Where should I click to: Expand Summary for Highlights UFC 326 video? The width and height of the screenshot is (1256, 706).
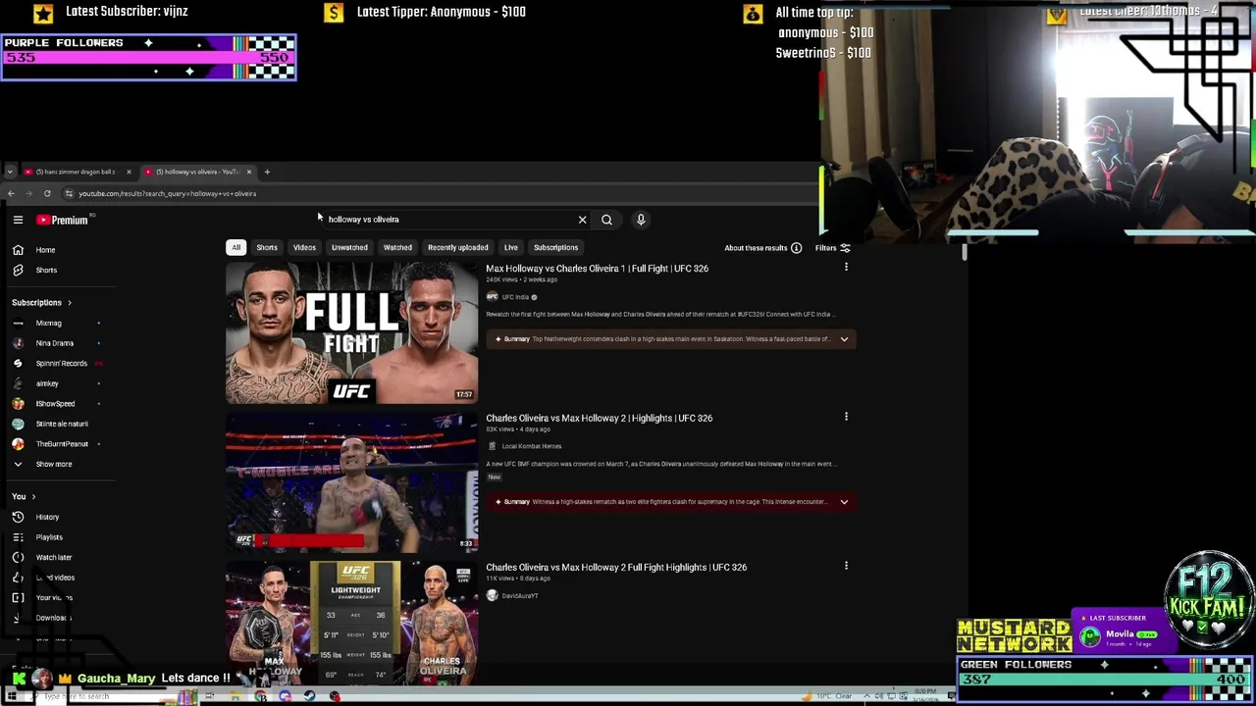pos(844,502)
